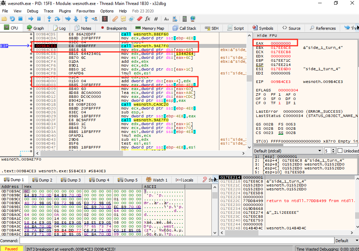Open the String references icon
359x251 pixels.
pos(166,19)
